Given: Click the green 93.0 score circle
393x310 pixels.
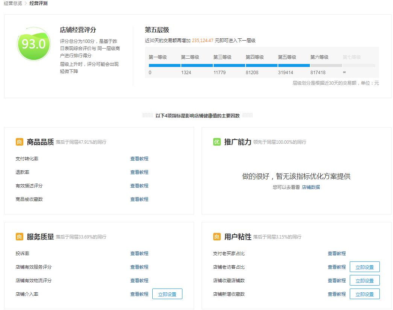Looking at the screenshot, I should [33, 44].
